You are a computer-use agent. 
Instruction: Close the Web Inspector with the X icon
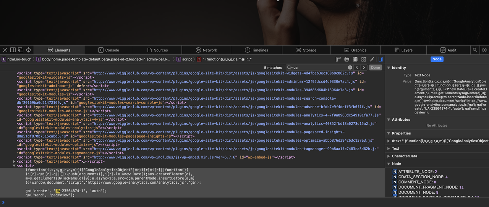tap(5, 50)
